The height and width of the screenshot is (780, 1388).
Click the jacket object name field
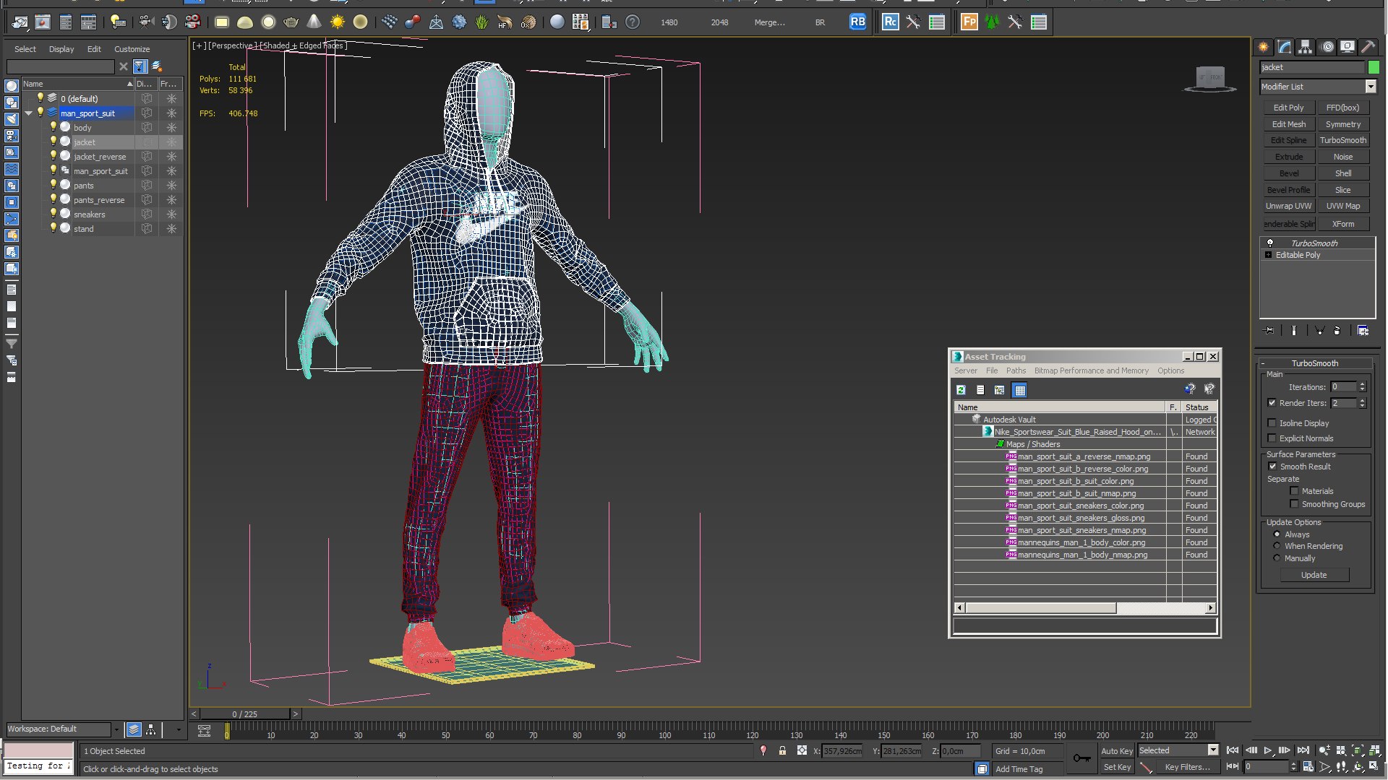pos(1312,67)
